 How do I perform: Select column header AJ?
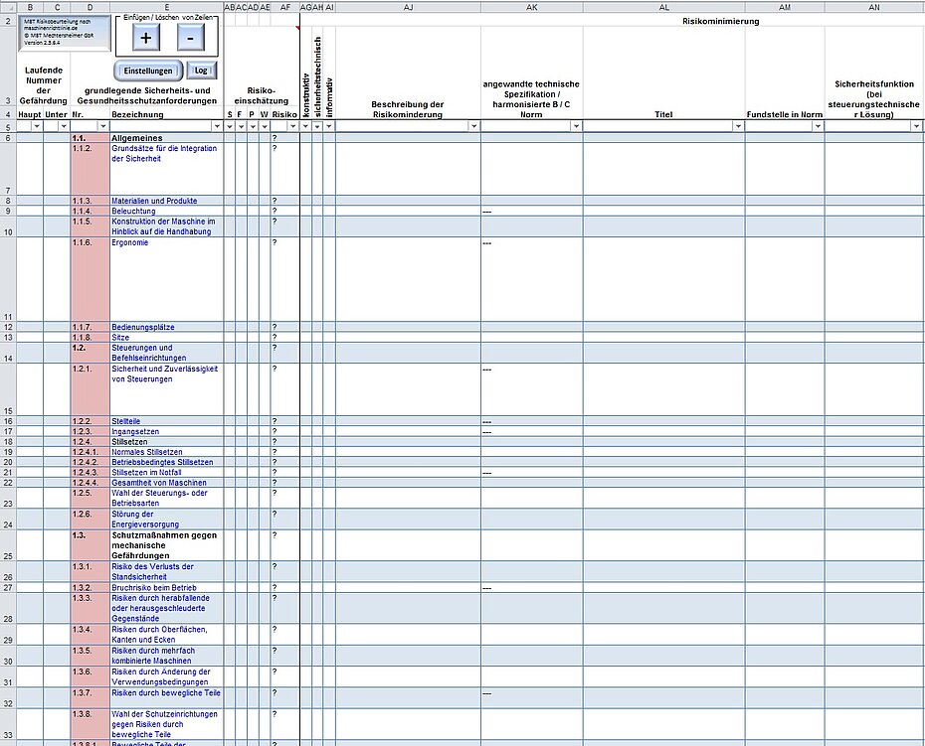pyautogui.click(x=408, y=7)
